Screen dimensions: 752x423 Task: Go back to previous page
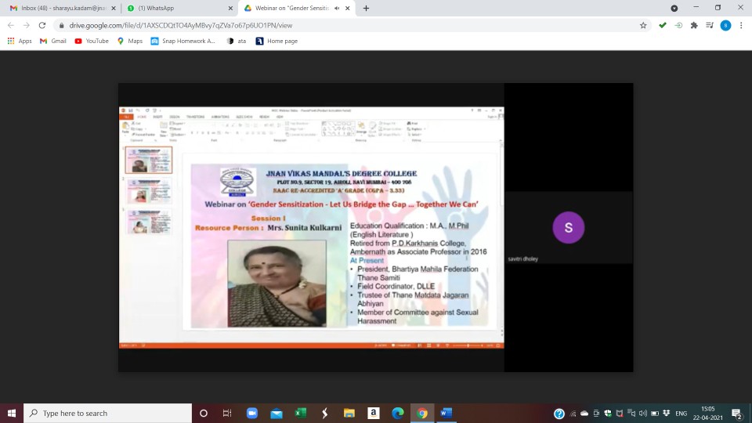(10, 25)
